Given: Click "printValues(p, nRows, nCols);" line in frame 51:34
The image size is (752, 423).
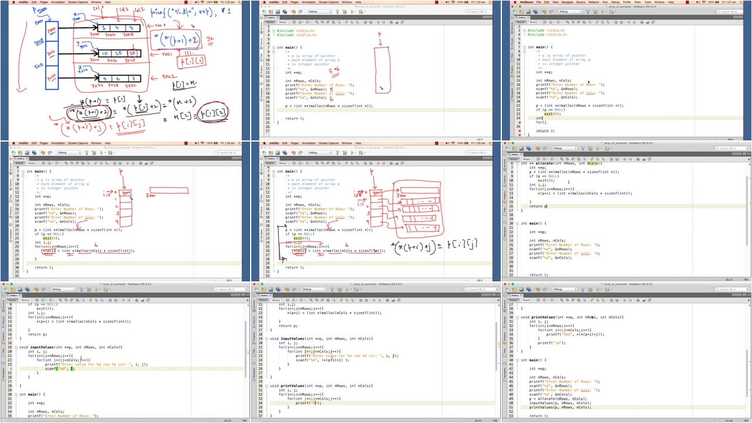Looking at the screenshot, I should (x=560, y=407).
